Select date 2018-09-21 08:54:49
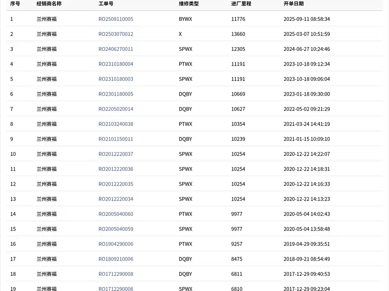389x291 pixels. click(x=307, y=259)
